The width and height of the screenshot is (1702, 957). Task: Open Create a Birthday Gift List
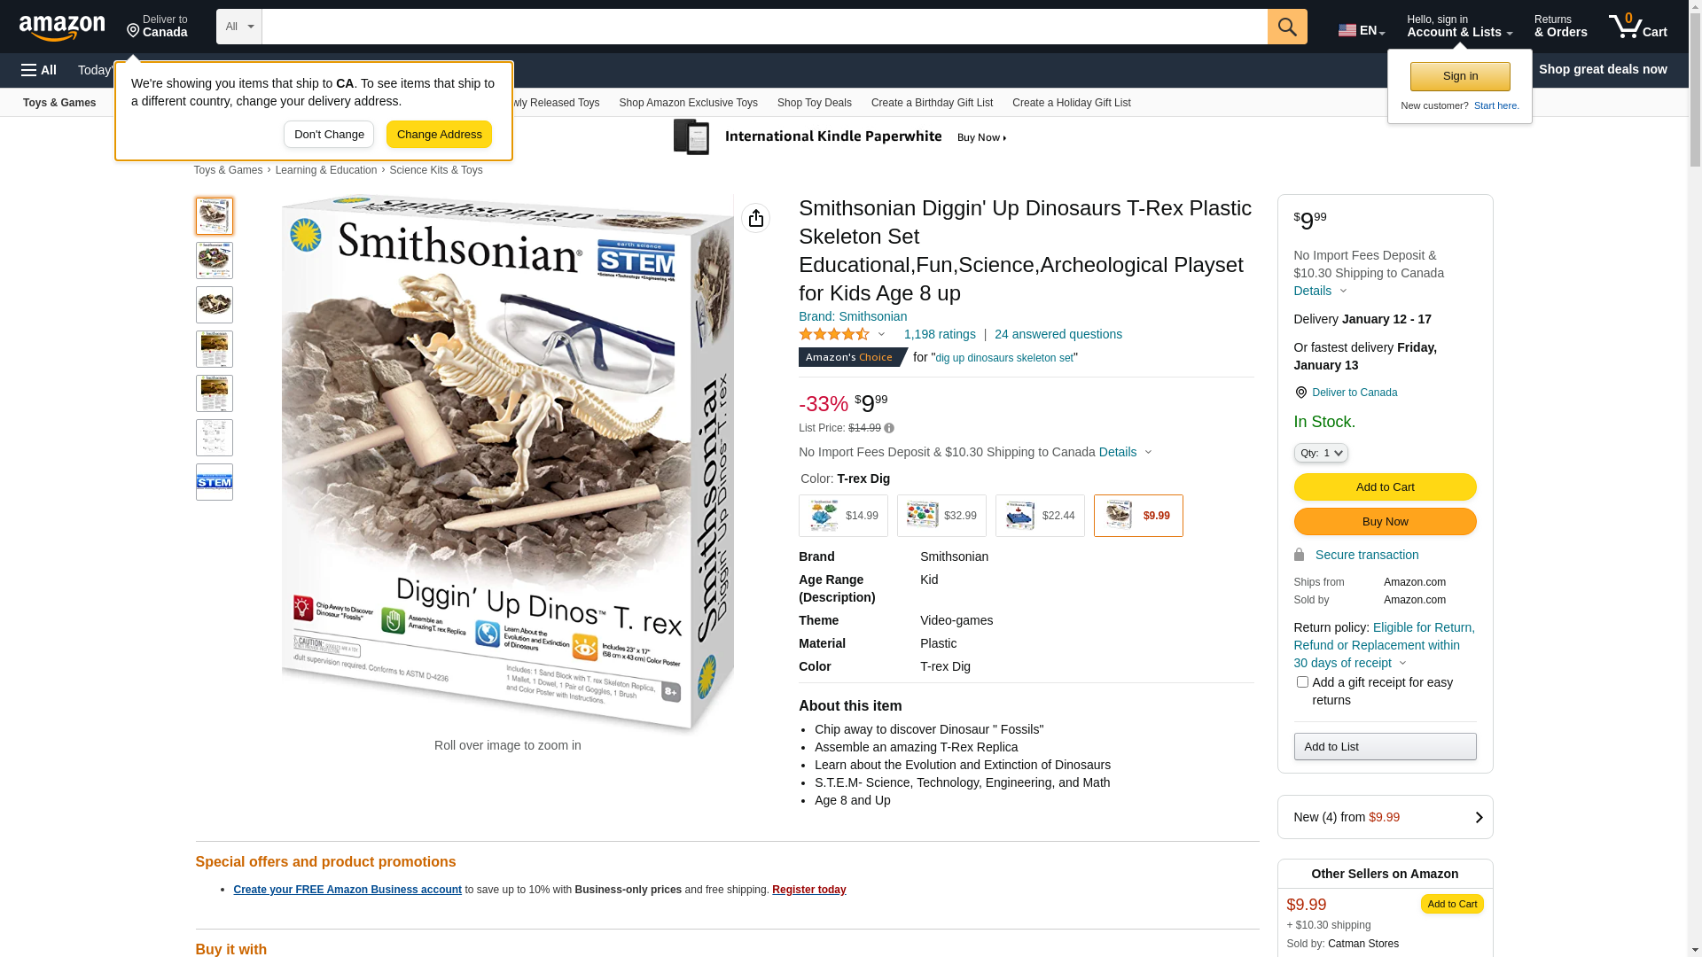tap(932, 103)
